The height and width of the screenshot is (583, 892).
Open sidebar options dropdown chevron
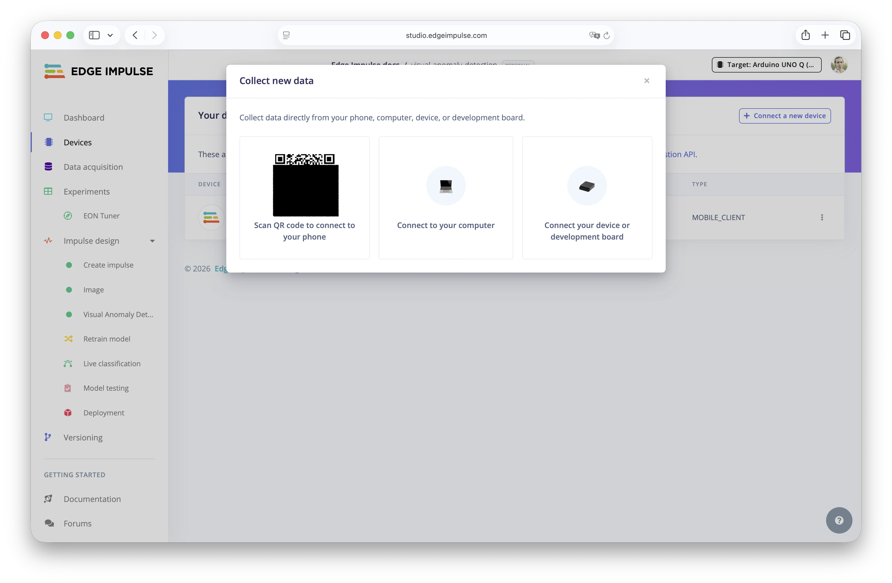click(110, 35)
